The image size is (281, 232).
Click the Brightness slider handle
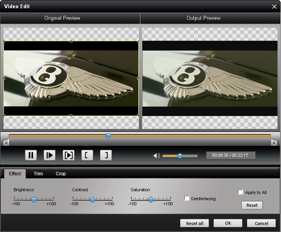34,199
